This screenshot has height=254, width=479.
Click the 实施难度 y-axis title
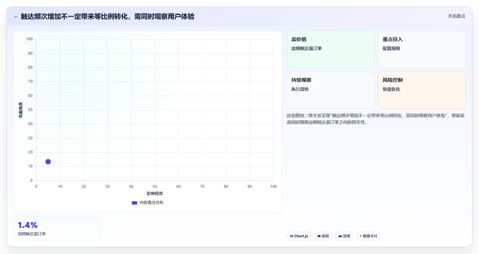point(21,110)
